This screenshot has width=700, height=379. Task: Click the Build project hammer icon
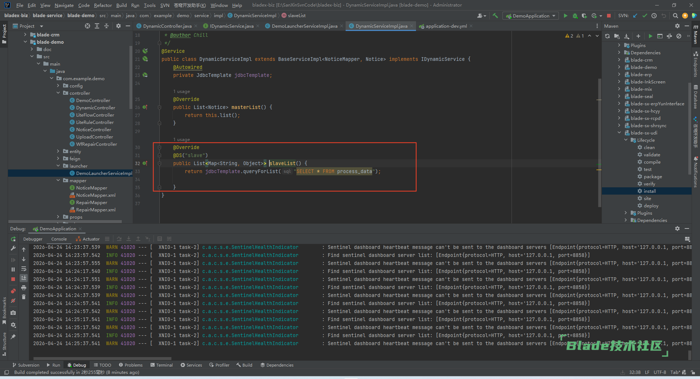tap(495, 16)
